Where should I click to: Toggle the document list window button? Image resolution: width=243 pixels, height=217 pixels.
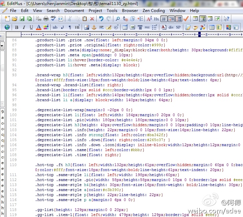click(x=195, y=19)
